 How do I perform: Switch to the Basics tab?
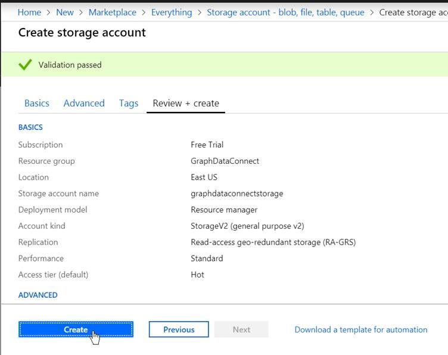[x=37, y=103]
